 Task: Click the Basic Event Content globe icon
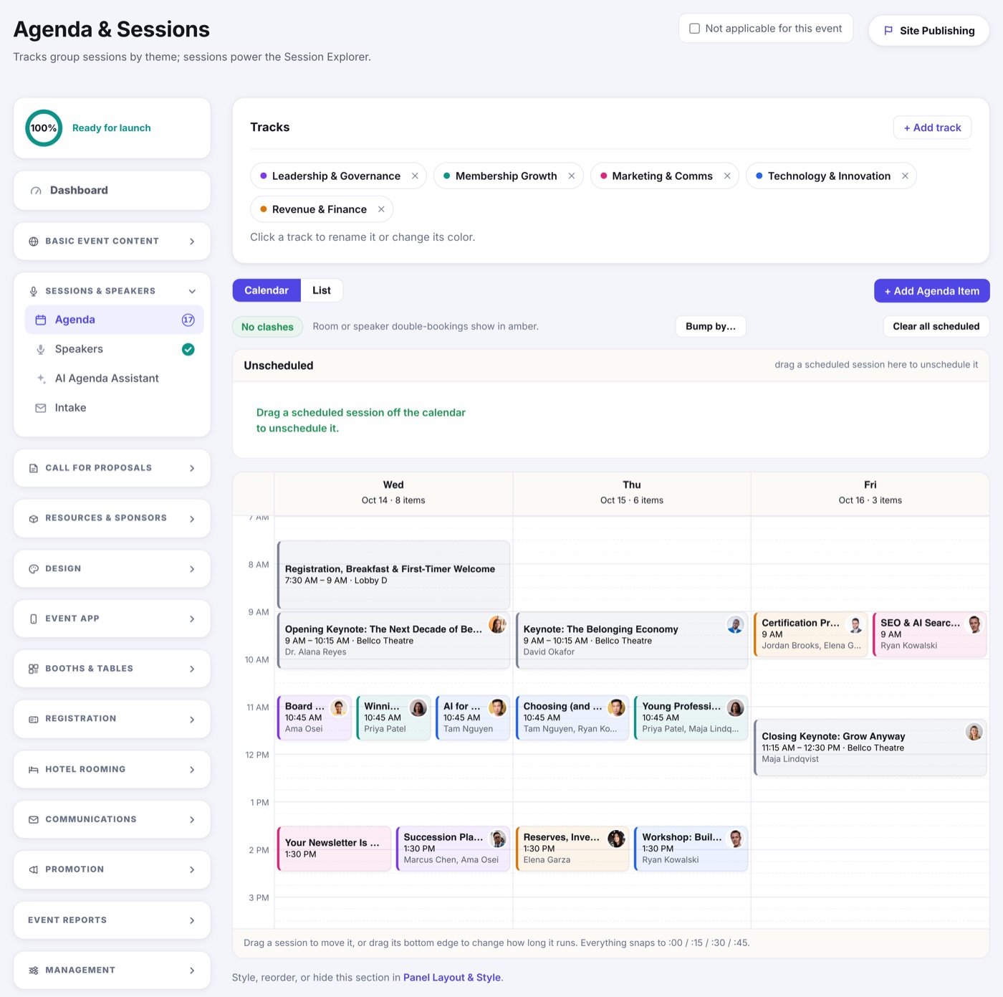(34, 242)
